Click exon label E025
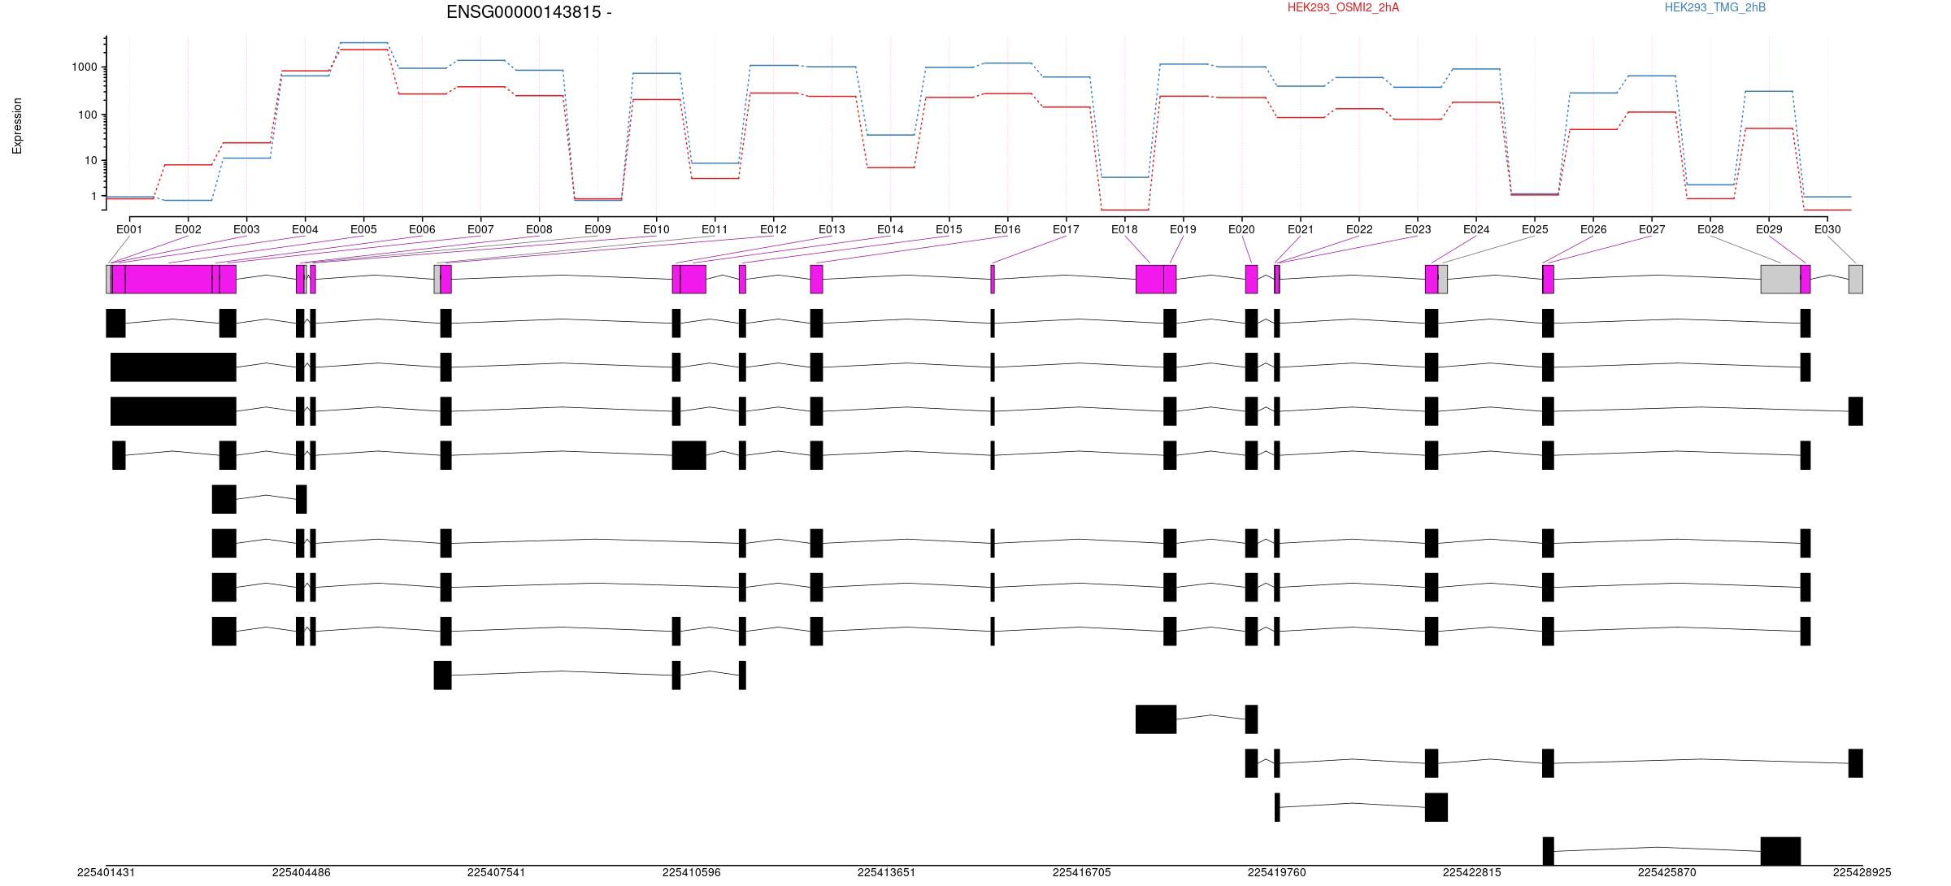This screenshot has height=886, width=1951. click(x=1535, y=229)
